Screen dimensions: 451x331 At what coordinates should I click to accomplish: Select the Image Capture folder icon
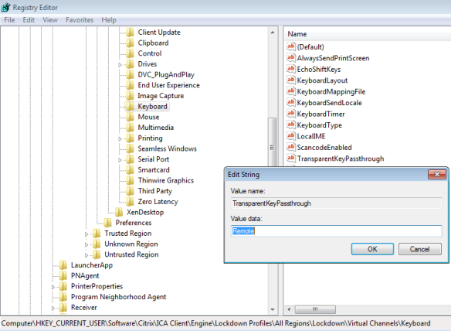tap(130, 96)
